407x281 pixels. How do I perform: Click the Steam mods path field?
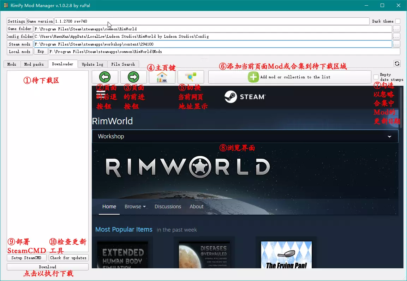(x=213, y=44)
